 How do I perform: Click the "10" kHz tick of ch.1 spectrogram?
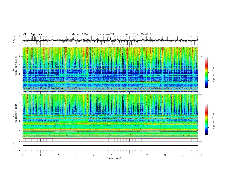19,47
